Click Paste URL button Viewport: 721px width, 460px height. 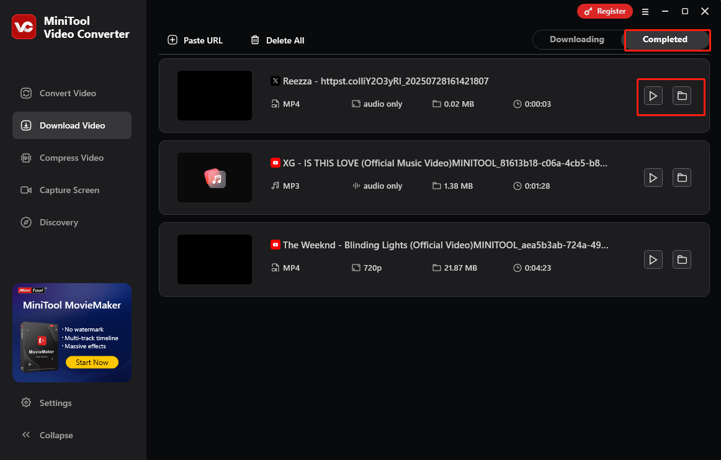[195, 40]
